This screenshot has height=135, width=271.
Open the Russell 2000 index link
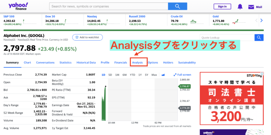tap(137, 16)
